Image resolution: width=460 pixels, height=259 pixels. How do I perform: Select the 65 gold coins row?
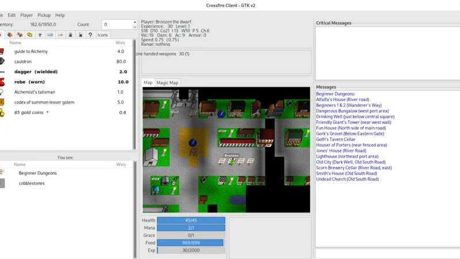pos(66,112)
